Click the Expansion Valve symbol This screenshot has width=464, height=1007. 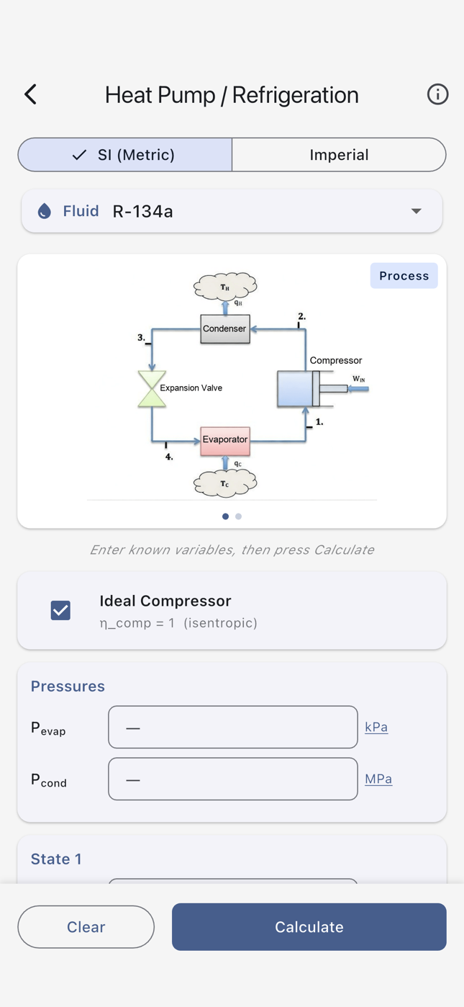[151, 388]
